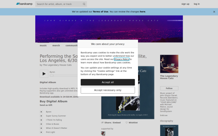Open the sign up link

pos(185,4)
